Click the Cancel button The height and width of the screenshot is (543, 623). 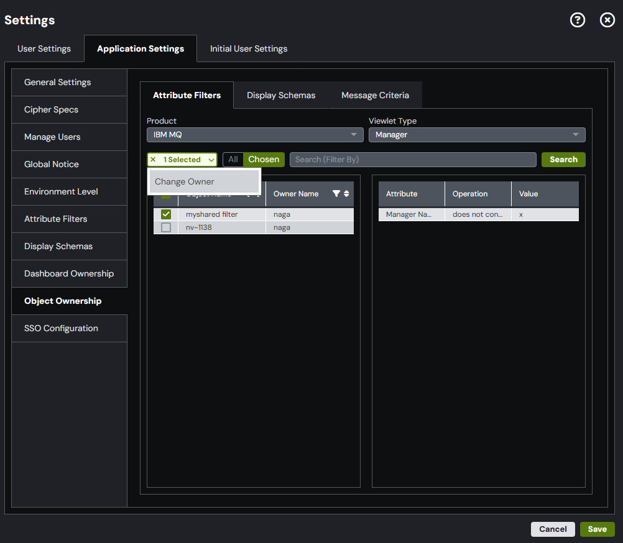coord(553,529)
